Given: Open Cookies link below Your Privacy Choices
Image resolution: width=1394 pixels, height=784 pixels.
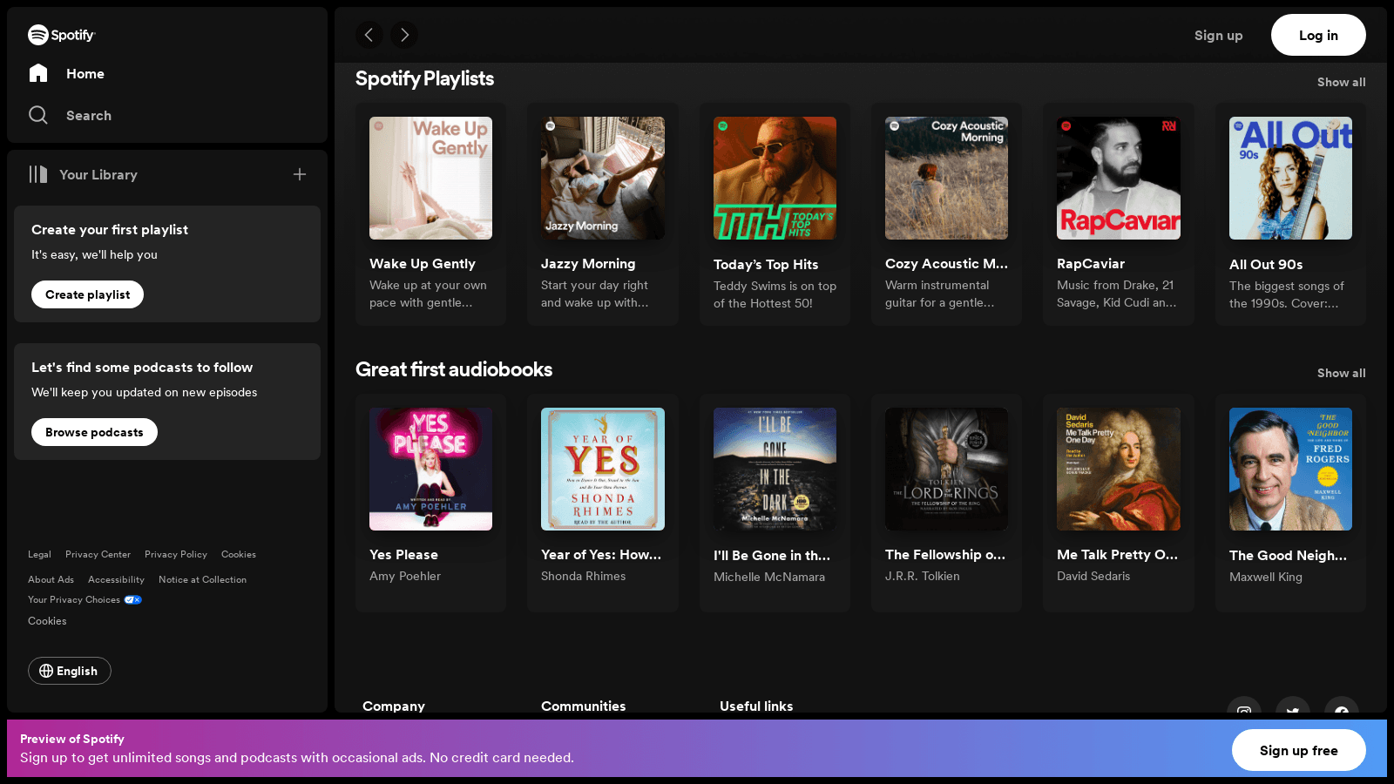Looking at the screenshot, I should pos(47,621).
